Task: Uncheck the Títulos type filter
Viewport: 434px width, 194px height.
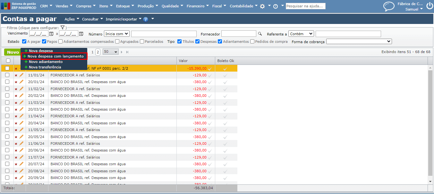Action: pyautogui.click(x=180, y=42)
